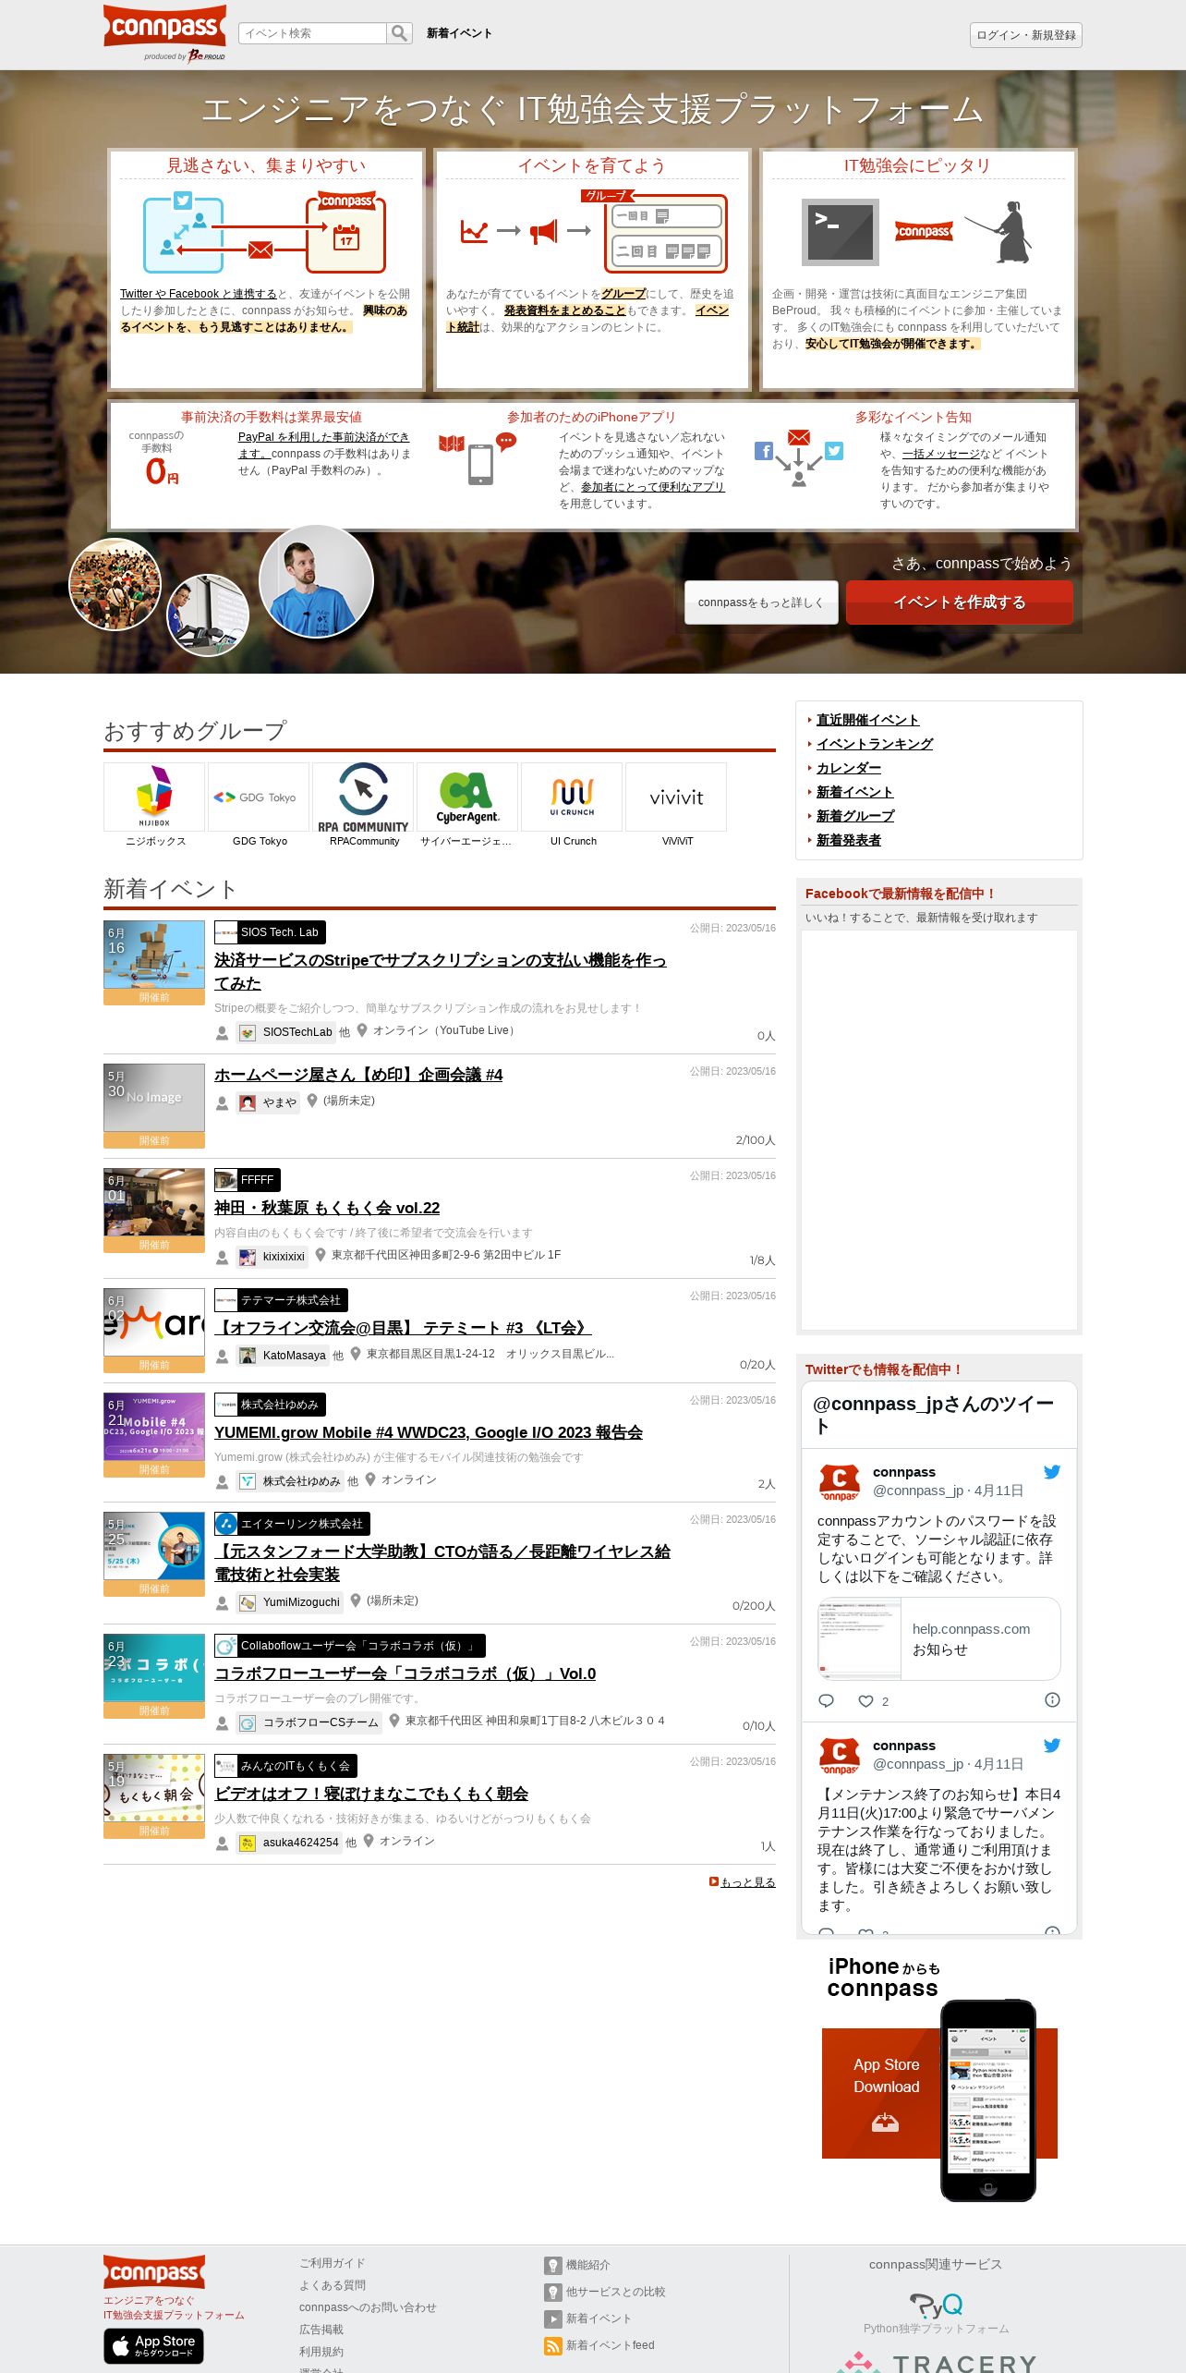Image resolution: width=1186 pixels, height=2373 pixels.
Task: Click user YumiMizoguchi avatar chip
Action: tap(289, 1602)
